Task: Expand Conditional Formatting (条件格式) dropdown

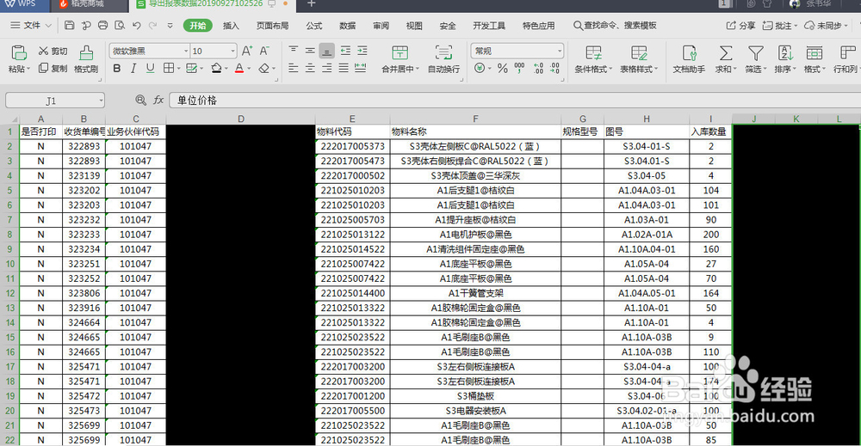Action: (610, 70)
